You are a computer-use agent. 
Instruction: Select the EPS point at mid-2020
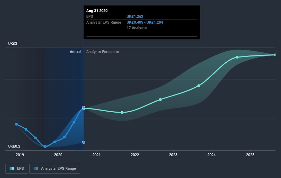tap(74, 122)
